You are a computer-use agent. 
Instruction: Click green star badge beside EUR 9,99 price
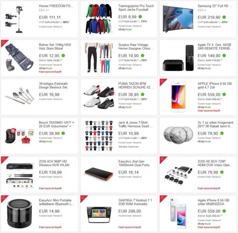coord(140,17)
